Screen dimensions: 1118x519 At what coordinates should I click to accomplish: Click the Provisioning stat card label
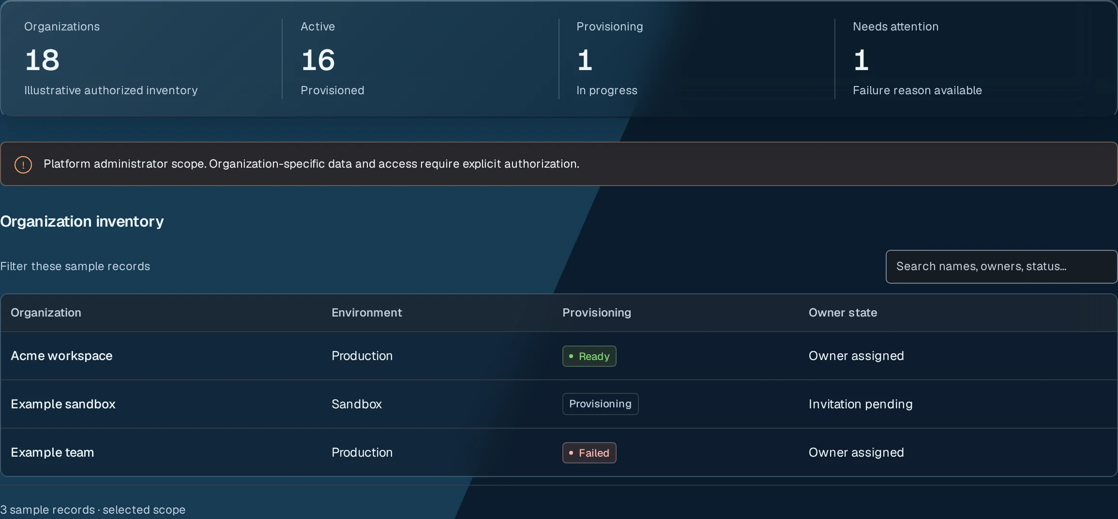[610, 27]
